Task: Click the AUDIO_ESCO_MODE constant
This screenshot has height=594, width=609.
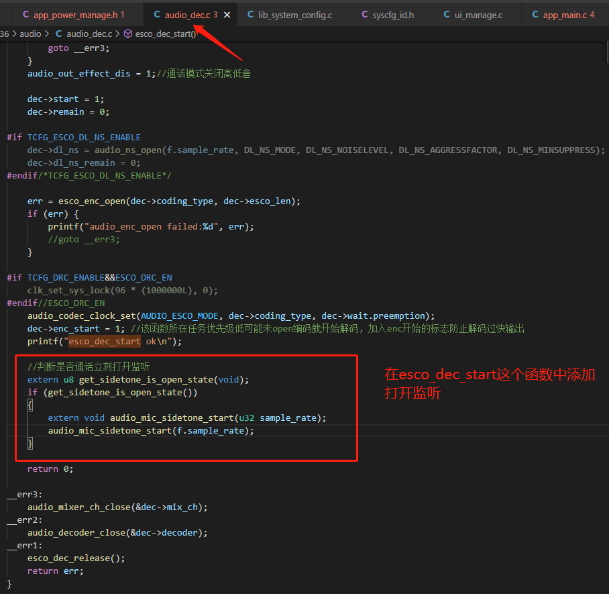Action: (180, 315)
